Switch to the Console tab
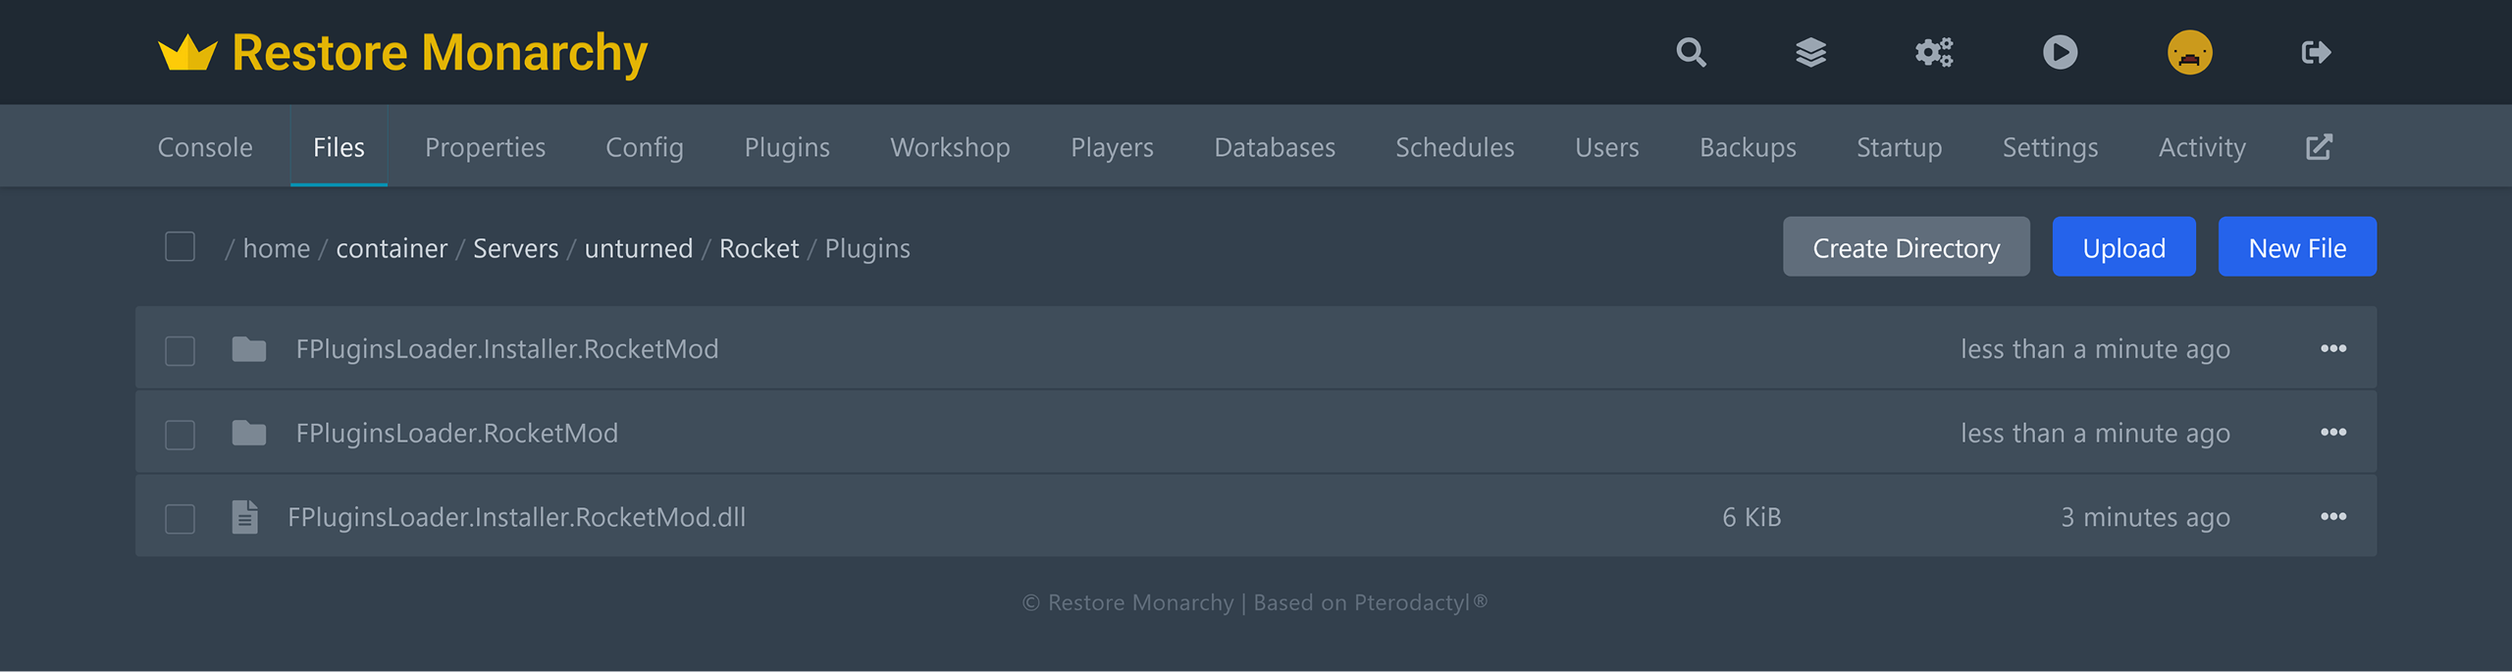 (x=205, y=147)
